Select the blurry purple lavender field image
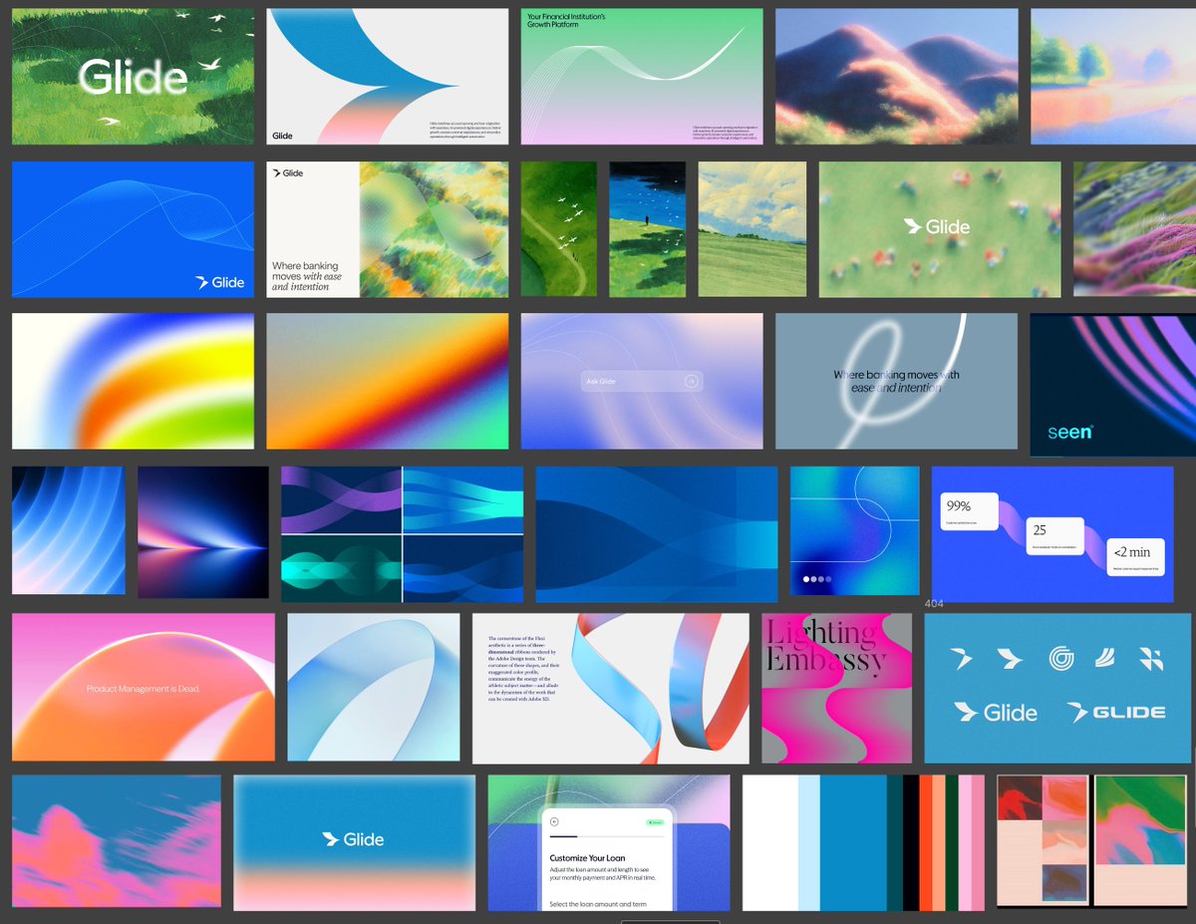Viewport: 1196px width, 924px height. pyautogui.click(x=1134, y=229)
